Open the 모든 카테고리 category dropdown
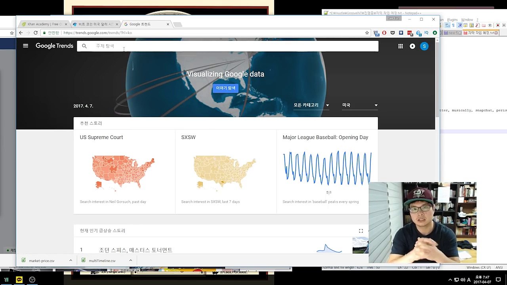This screenshot has height=285, width=507. coord(311,105)
